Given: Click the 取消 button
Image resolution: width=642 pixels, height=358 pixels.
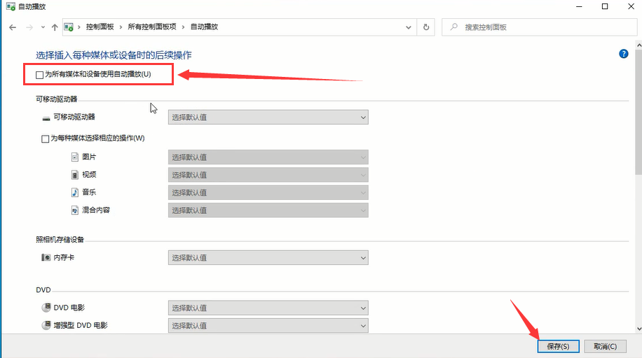Looking at the screenshot, I should 605,346.
